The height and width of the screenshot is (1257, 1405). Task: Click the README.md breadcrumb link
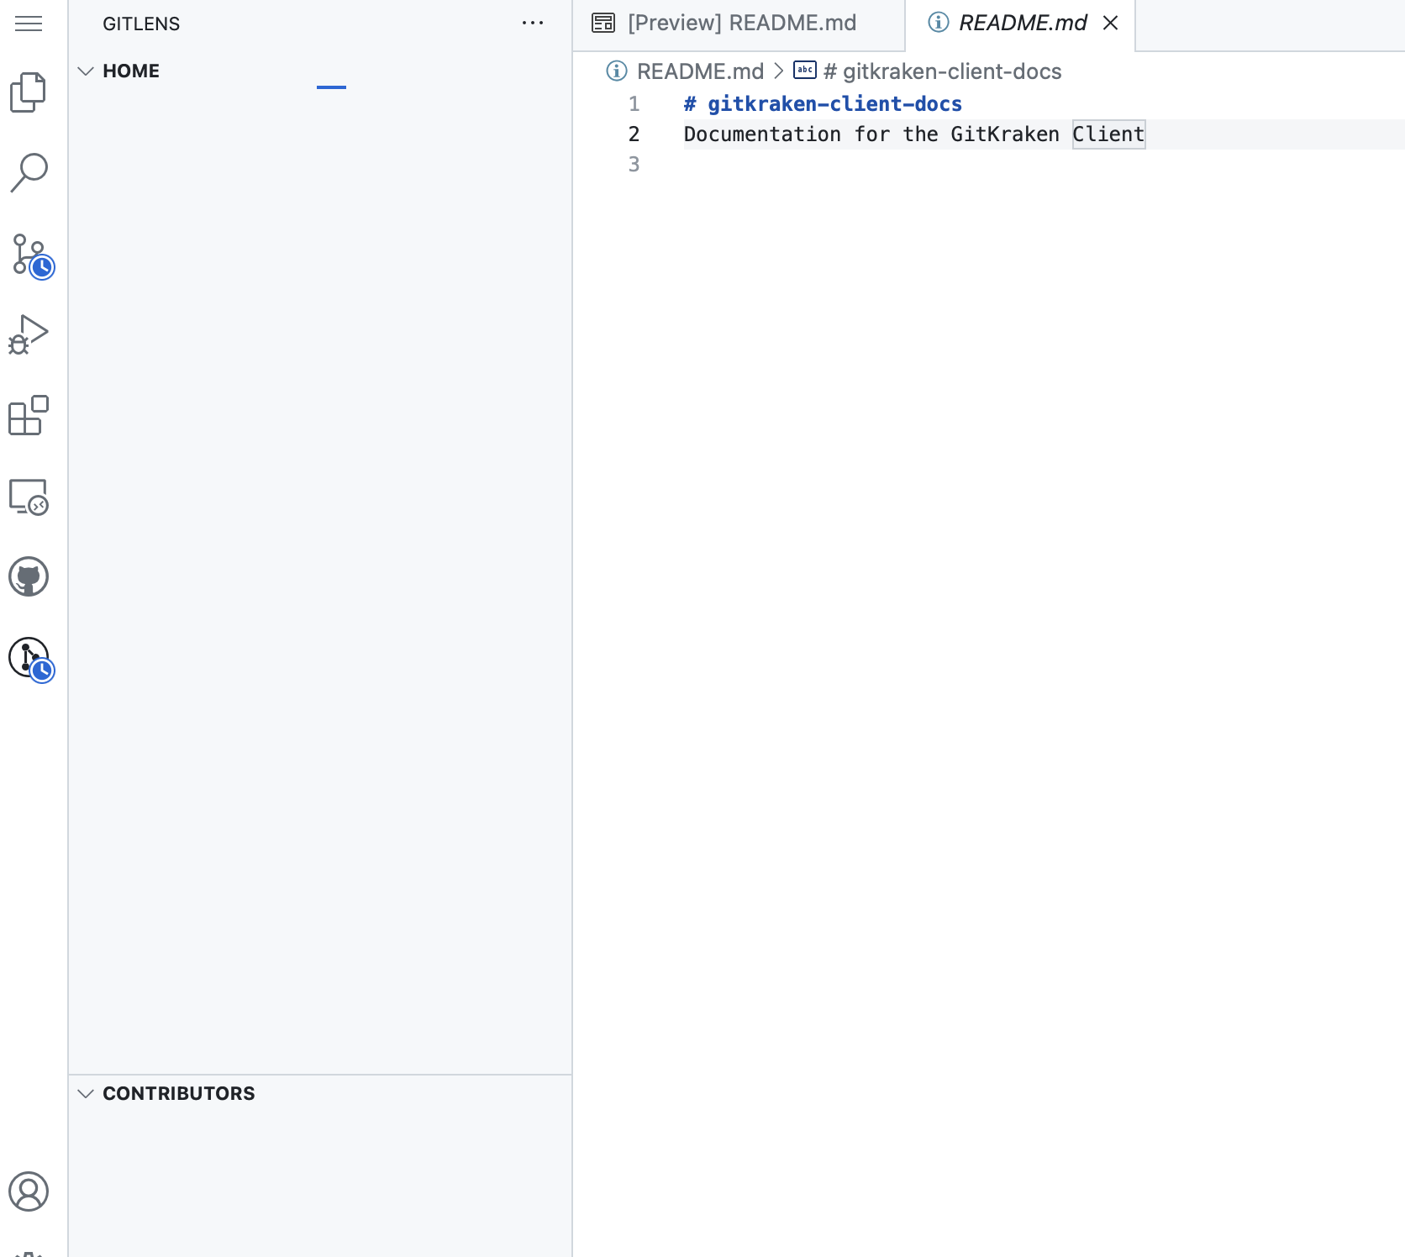coord(701,71)
